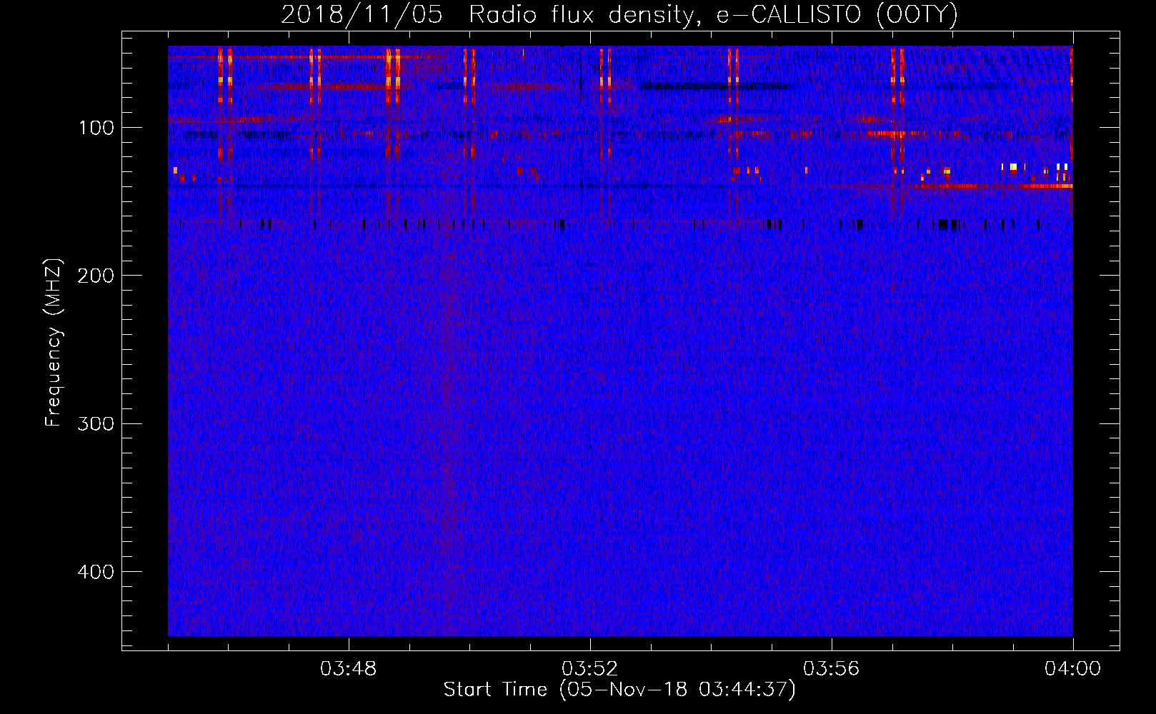Image resolution: width=1156 pixels, height=714 pixels.
Task: Select the '100' frequency axis label
Action: coord(96,129)
